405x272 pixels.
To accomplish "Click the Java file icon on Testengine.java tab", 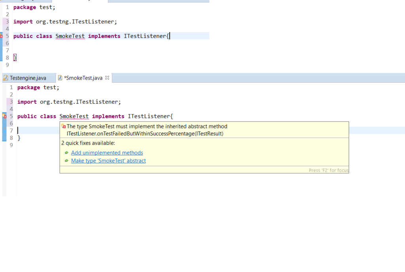I will pyautogui.click(x=6, y=78).
